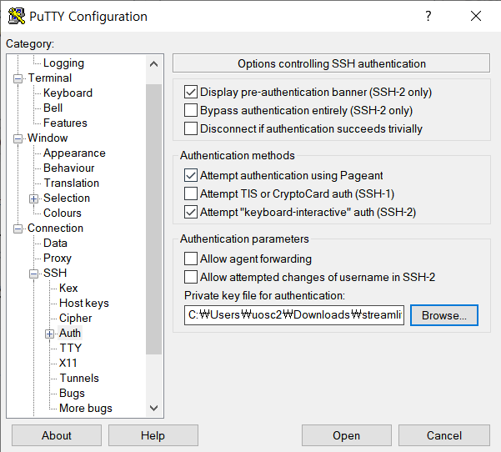Collapse the SSH tree node
501x452 pixels.
33,274
